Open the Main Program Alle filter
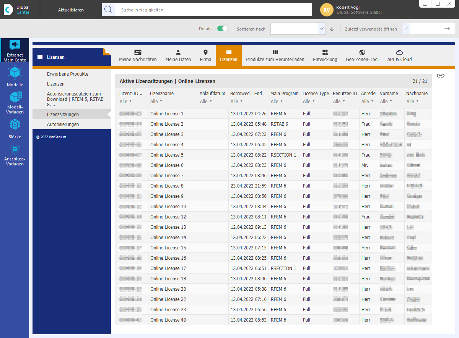 [277, 101]
